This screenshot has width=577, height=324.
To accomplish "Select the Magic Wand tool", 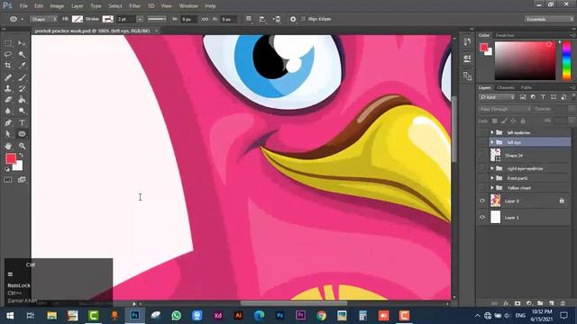I will click(x=22, y=54).
